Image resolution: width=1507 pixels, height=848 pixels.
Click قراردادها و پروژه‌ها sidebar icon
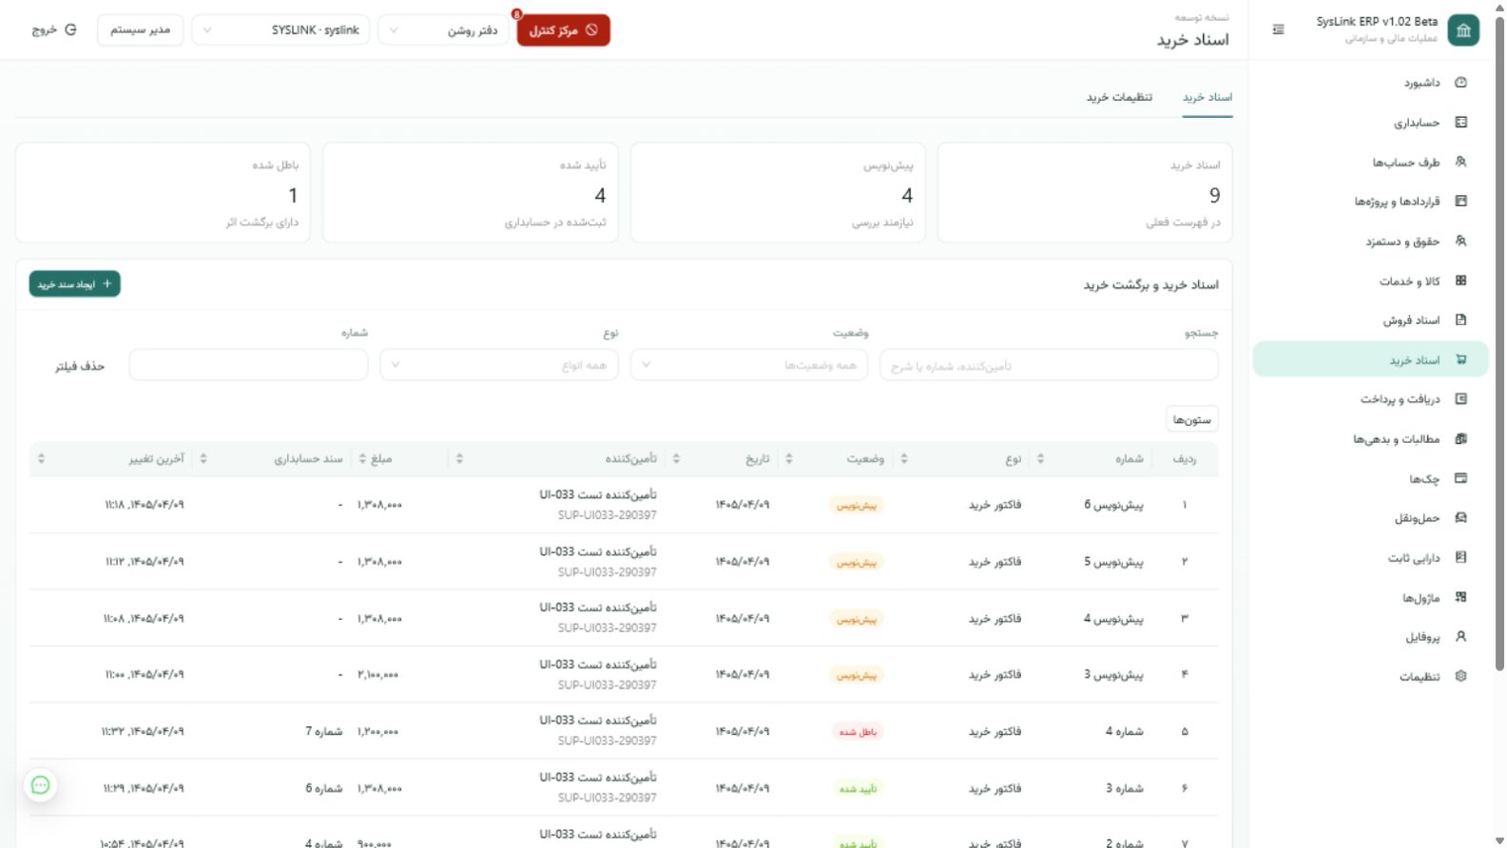tap(1461, 202)
